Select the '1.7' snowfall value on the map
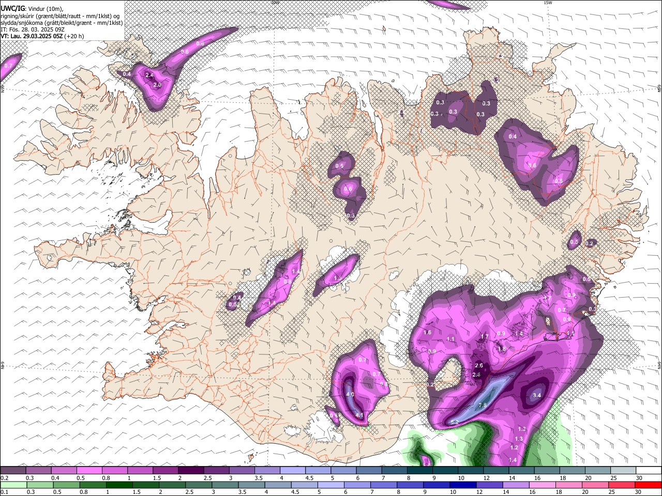The image size is (662, 496). click(485, 337)
